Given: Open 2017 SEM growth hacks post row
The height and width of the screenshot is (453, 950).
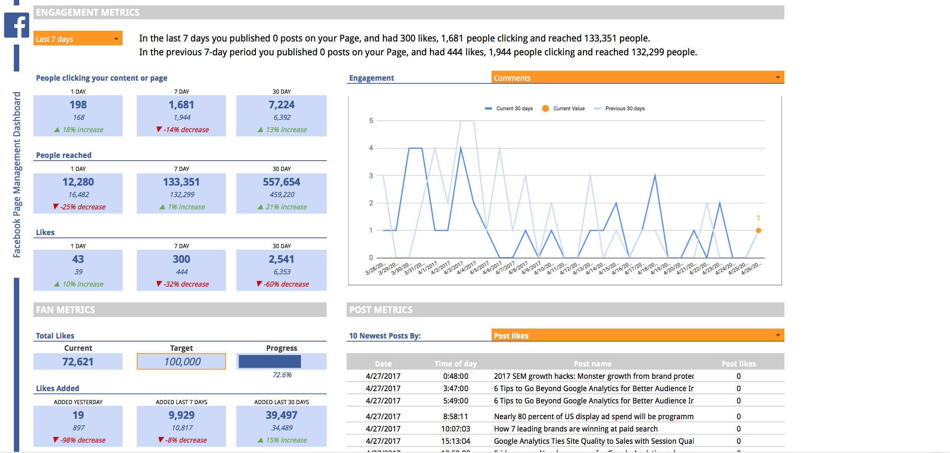Looking at the screenshot, I should coord(593,376).
